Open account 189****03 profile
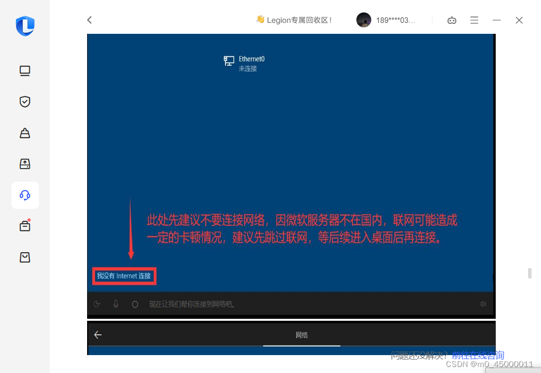 (x=395, y=20)
